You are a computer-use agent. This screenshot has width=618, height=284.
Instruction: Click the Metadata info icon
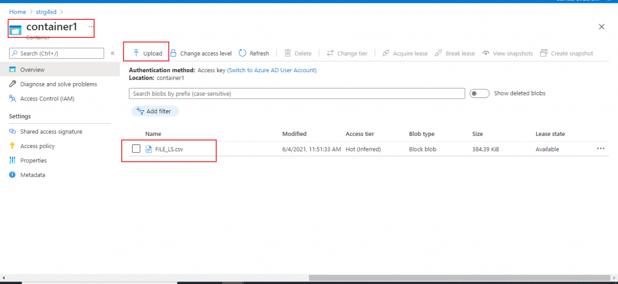[x=13, y=175]
